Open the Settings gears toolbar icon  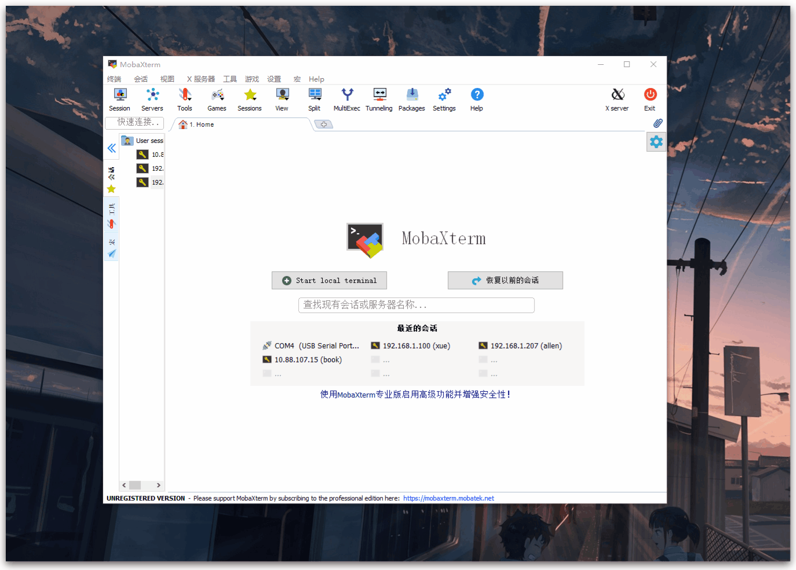[x=444, y=99]
